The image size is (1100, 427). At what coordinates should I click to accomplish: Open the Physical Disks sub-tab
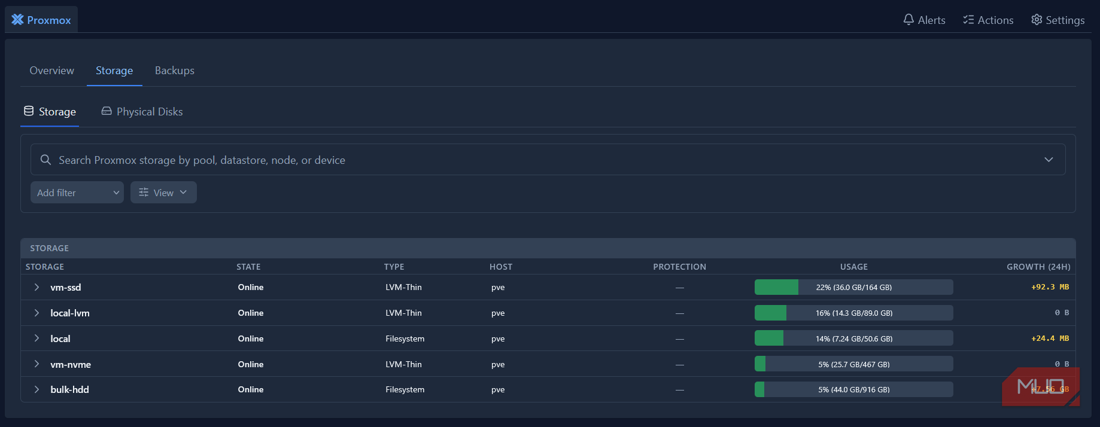(142, 112)
